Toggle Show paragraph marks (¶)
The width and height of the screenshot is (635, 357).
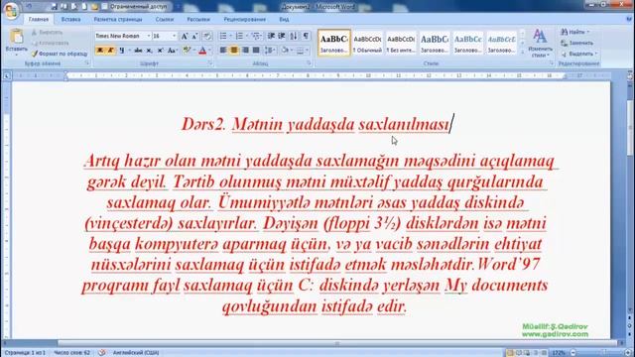(306, 36)
